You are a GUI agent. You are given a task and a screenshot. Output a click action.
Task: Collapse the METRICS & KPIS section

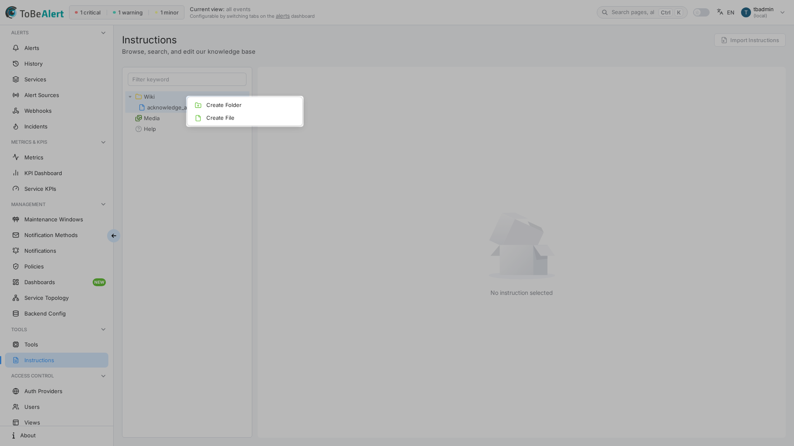pyautogui.click(x=103, y=142)
